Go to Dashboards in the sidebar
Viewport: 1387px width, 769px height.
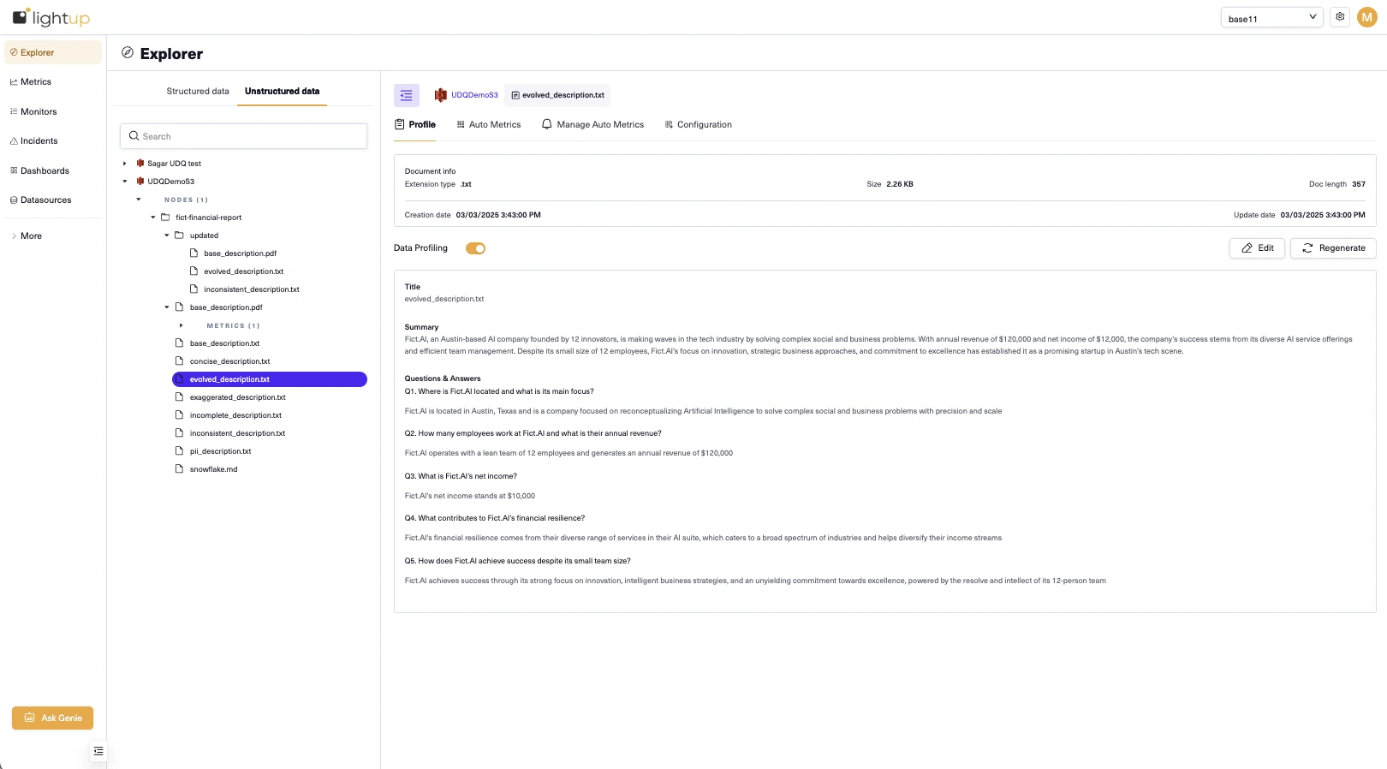pyautogui.click(x=45, y=170)
